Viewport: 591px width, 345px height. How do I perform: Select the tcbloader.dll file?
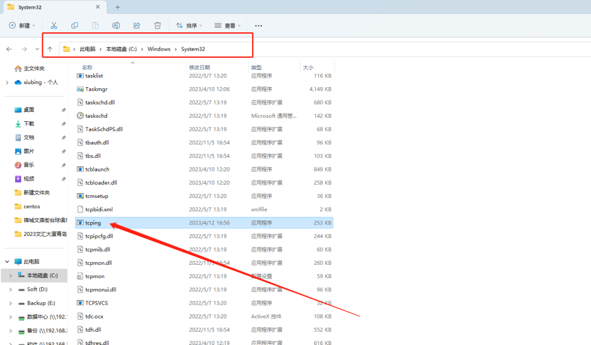click(x=204, y=183)
